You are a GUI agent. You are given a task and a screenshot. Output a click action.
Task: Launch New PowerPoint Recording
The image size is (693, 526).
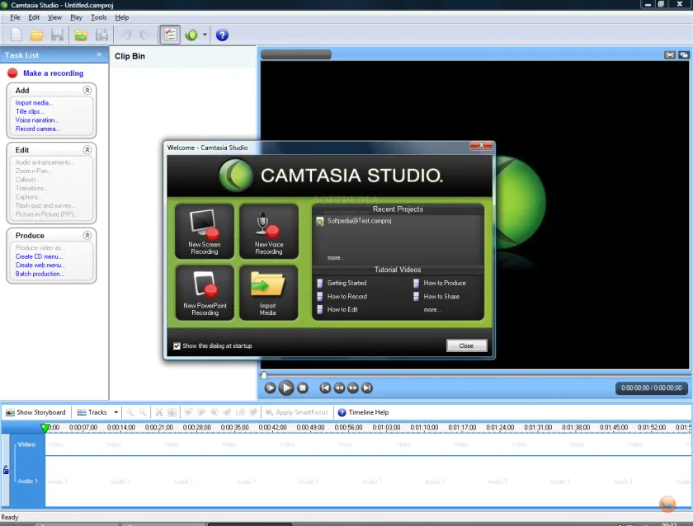pyautogui.click(x=205, y=293)
